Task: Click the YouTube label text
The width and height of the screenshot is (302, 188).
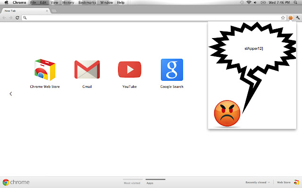Action: click(x=129, y=86)
